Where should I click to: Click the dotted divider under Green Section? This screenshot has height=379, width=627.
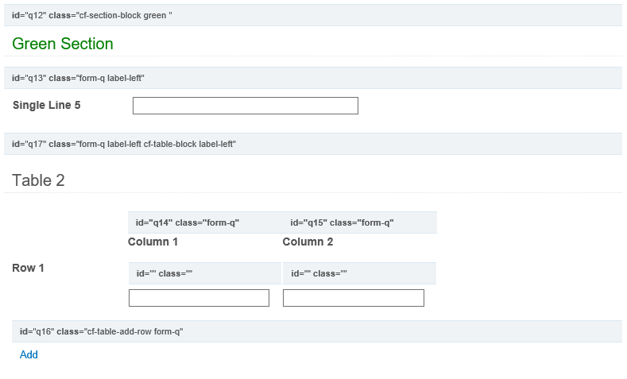(x=313, y=56)
